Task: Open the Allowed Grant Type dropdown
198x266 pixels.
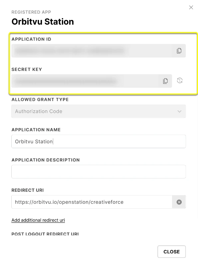Action: coord(99,111)
